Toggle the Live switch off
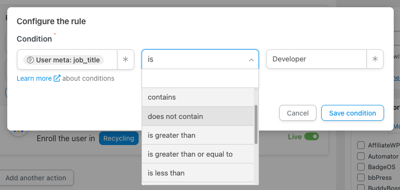Viewport: 400px width, 190px height. click(x=312, y=137)
